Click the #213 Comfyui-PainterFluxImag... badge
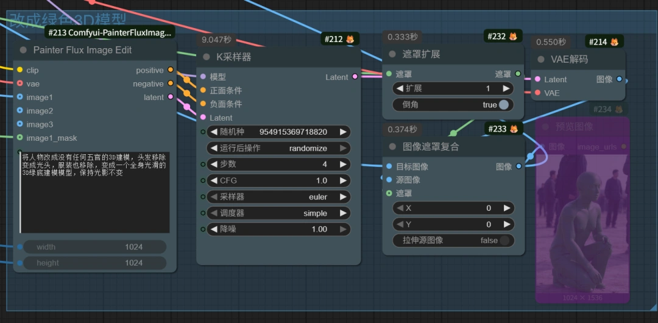The height and width of the screenshot is (323, 658). click(110, 32)
